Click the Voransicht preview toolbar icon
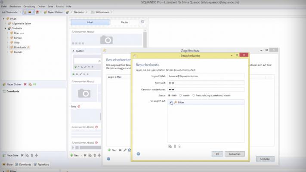306x172 pixels. pos(3,12)
